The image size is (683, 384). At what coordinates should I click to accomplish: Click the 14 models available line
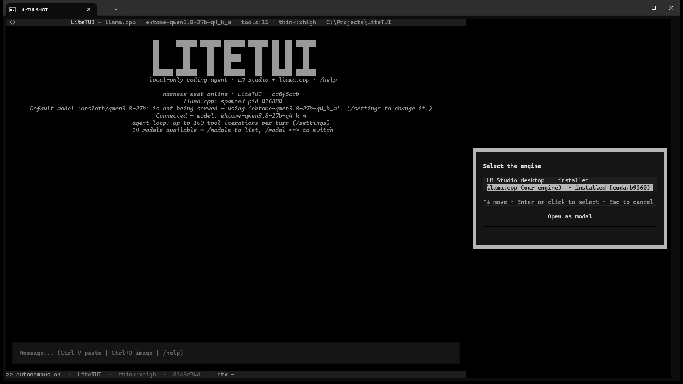(232, 130)
